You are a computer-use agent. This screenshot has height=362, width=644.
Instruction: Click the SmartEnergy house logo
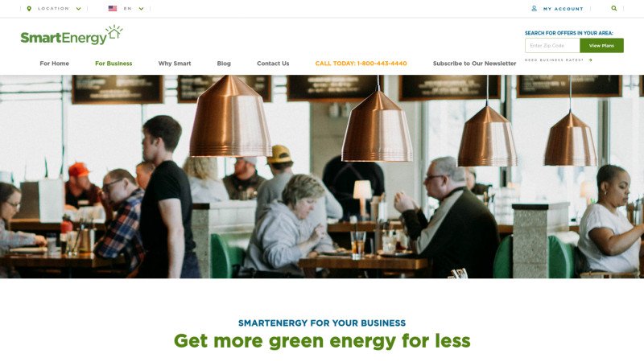(72, 35)
